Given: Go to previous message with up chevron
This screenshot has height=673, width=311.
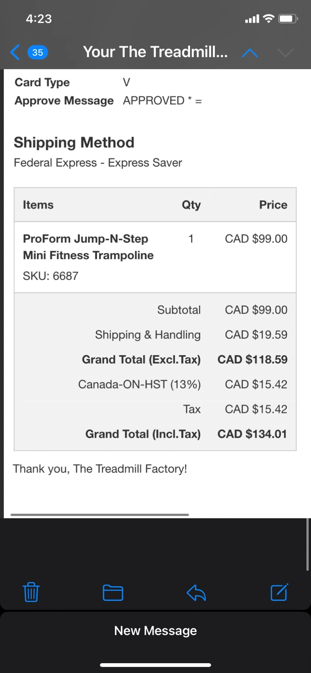Looking at the screenshot, I should point(250,53).
